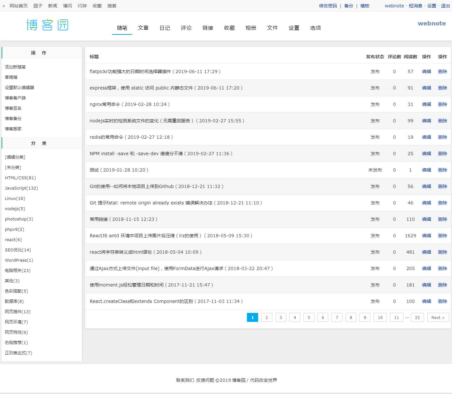Viewport: 452px width, 394px height.
Task: Delete the flatpickr post
Action: click(x=443, y=71)
